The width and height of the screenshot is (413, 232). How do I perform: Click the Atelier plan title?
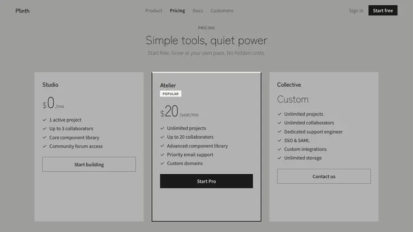click(168, 85)
